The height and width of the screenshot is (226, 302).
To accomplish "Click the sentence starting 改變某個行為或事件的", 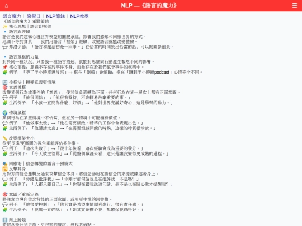I will [91, 93].
